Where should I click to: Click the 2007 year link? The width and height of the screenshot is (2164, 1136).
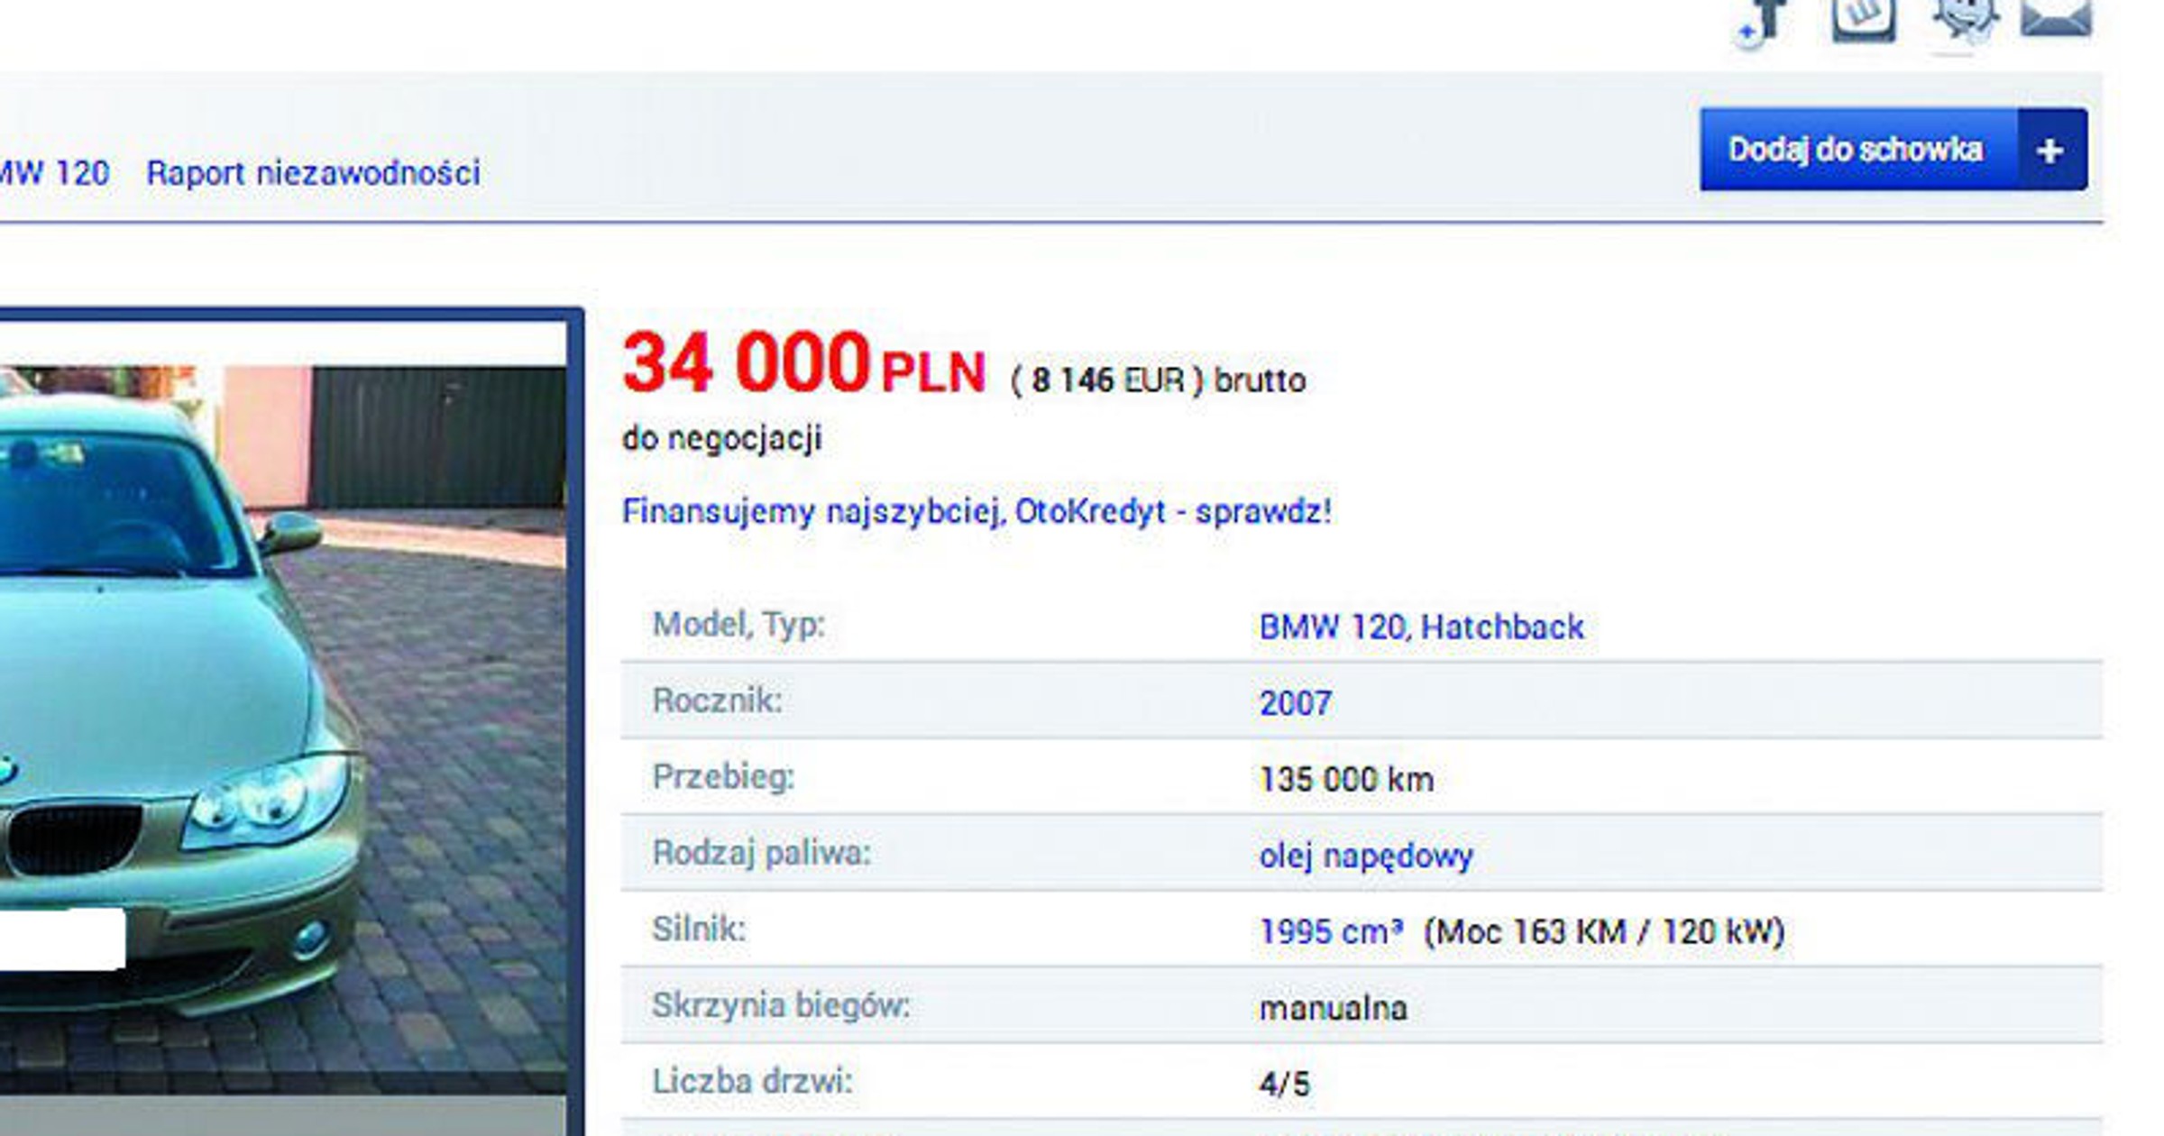coord(1295,702)
